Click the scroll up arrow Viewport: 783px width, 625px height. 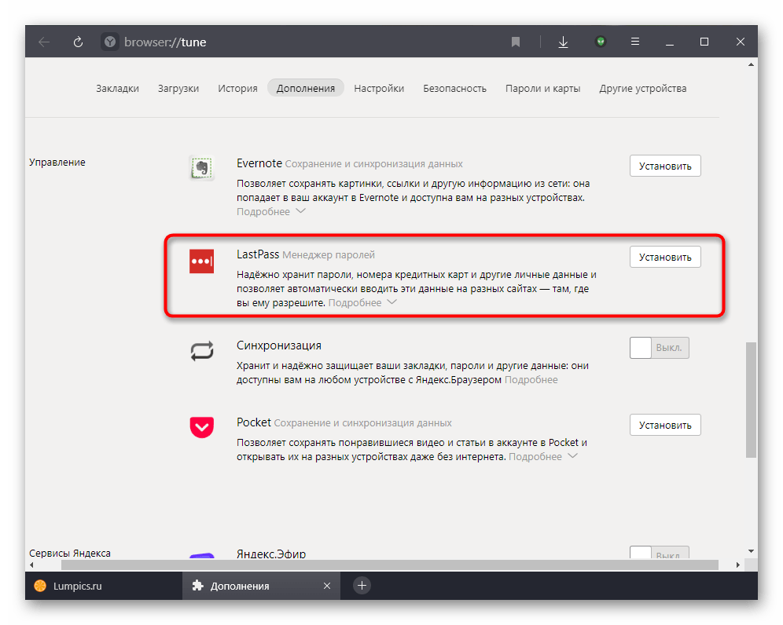[x=751, y=65]
